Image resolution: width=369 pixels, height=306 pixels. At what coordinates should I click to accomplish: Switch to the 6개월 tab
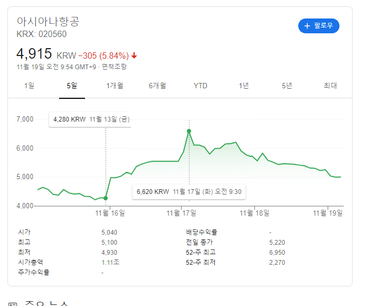coord(157,86)
